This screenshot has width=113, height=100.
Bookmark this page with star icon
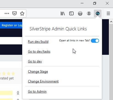pos(22,13)
